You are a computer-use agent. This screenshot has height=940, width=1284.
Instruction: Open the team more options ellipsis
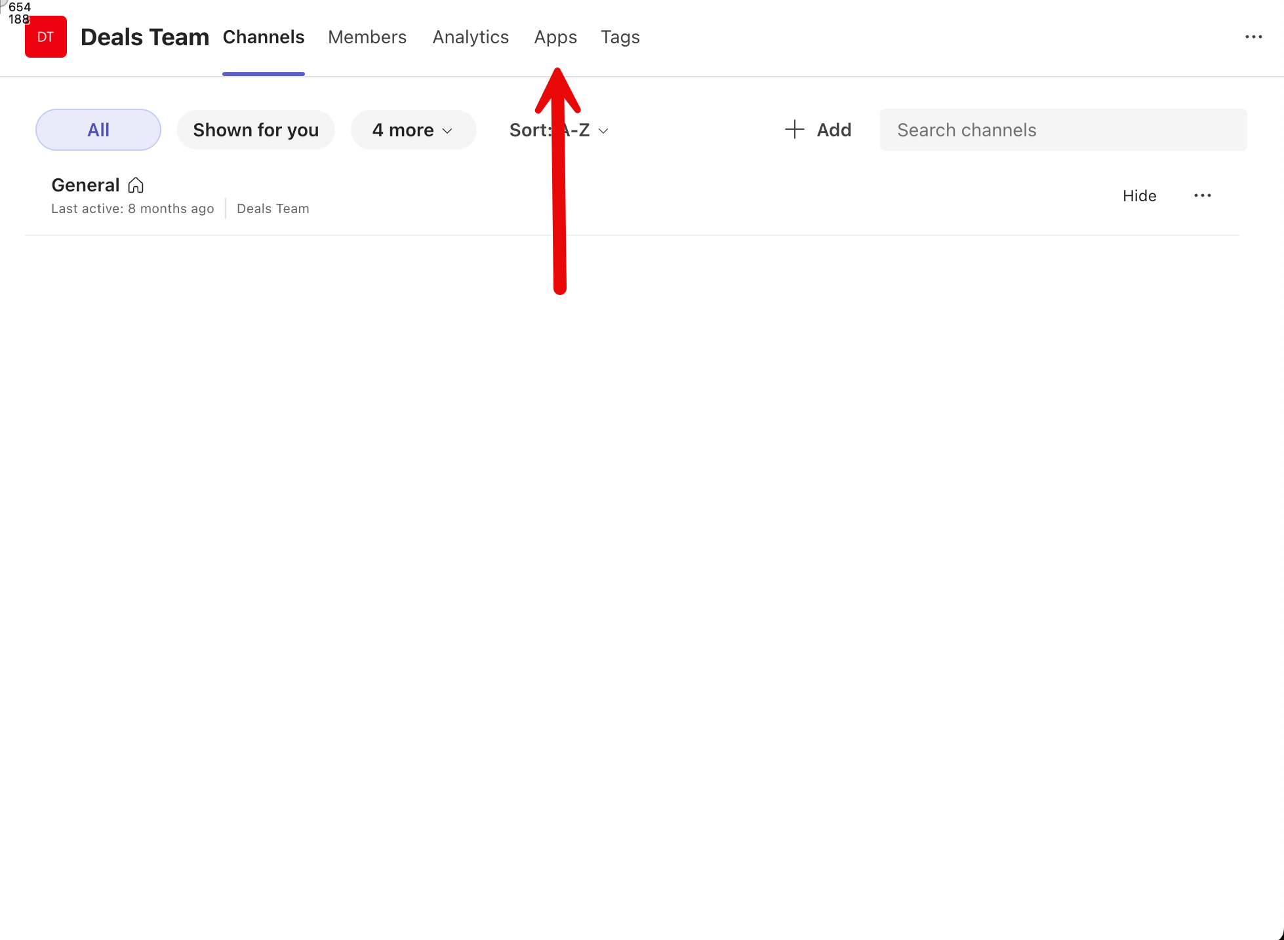1253,37
